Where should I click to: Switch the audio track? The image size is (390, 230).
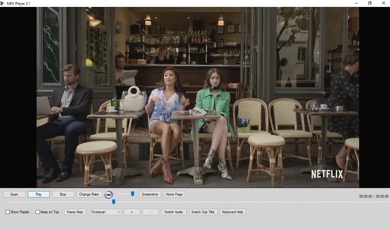pos(174,212)
